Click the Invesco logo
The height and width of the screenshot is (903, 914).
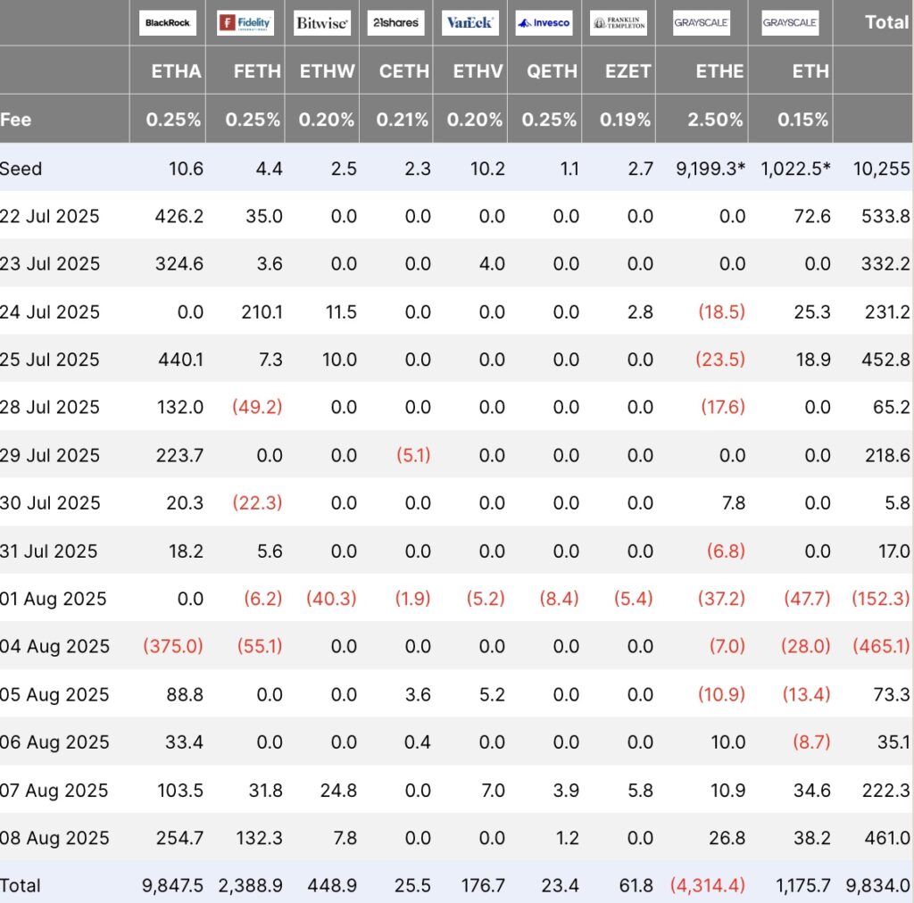tap(544, 22)
